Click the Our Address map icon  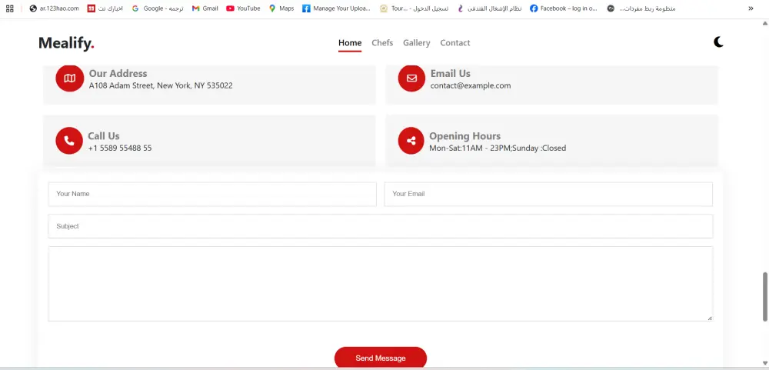[70, 78]
